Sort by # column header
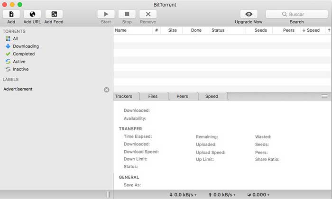The height and width of the screenshot is (199, 332). click(x=156, y=30)
